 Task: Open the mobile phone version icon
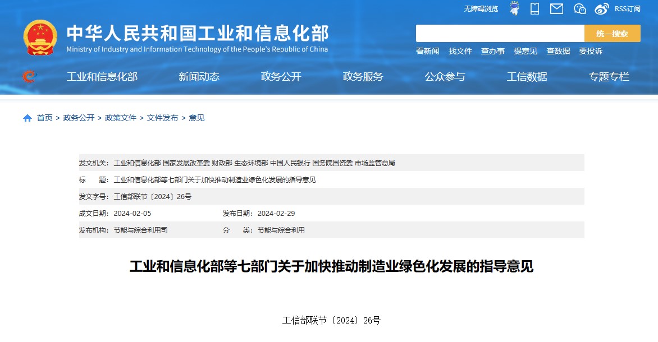(534, 8)
